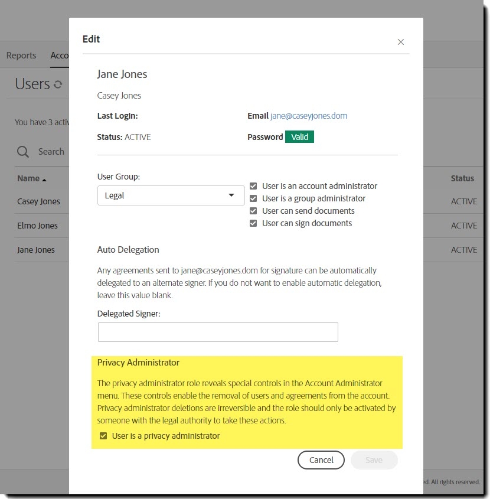Refresh the Users list

click(x=57, y=84)
